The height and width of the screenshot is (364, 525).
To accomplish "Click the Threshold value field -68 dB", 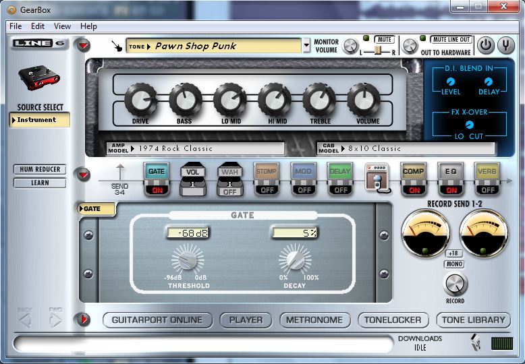I will pos(188,233).
